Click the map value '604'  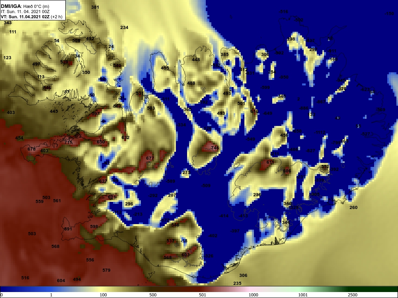(x=61, y=281)
